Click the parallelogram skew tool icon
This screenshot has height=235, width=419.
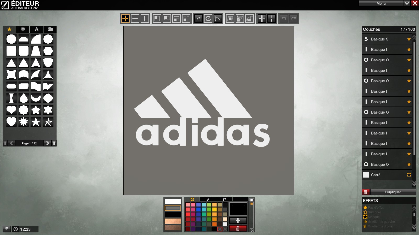230,19
